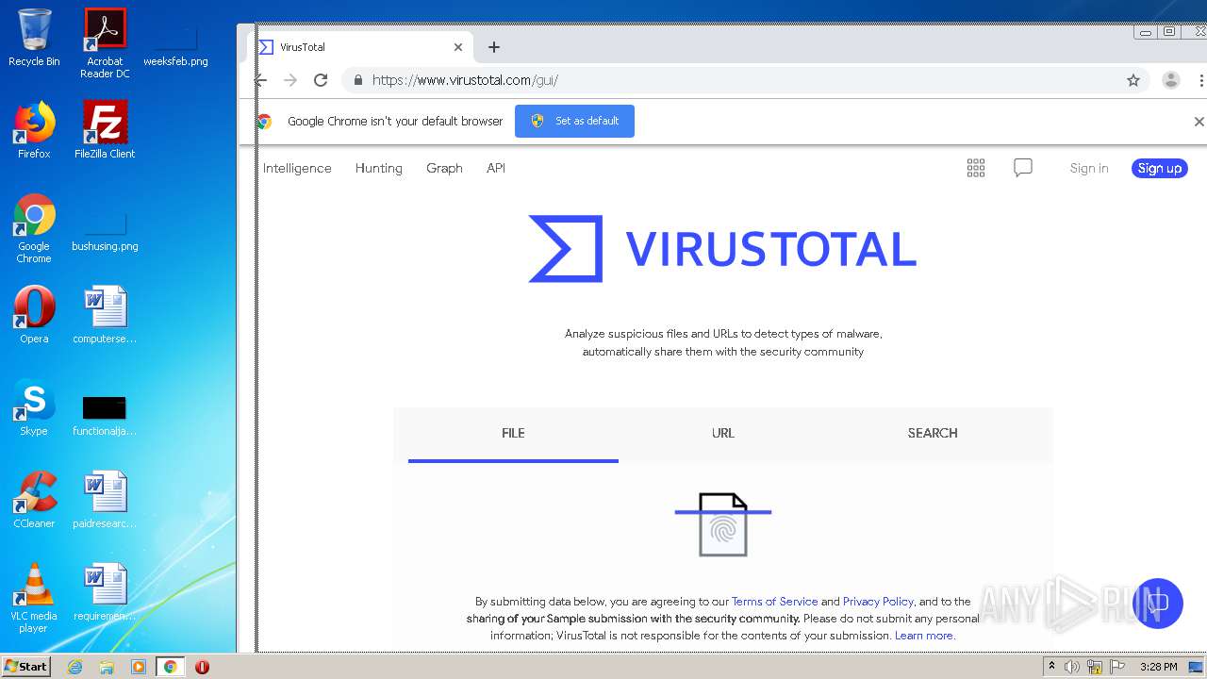The width and height of the screenshot is (1207, 679).
Task: Open the blue chat bubble widget
Action: point(1157,604)
